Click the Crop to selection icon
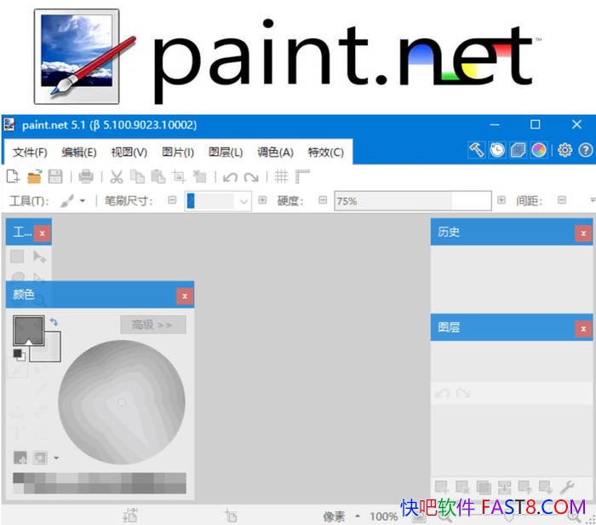Screen dimensions: 596x525 tap(178, 176)
